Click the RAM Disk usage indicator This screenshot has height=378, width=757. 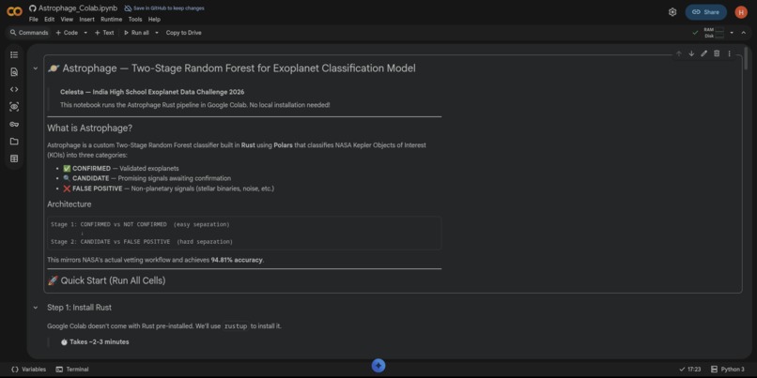(714, 33)
